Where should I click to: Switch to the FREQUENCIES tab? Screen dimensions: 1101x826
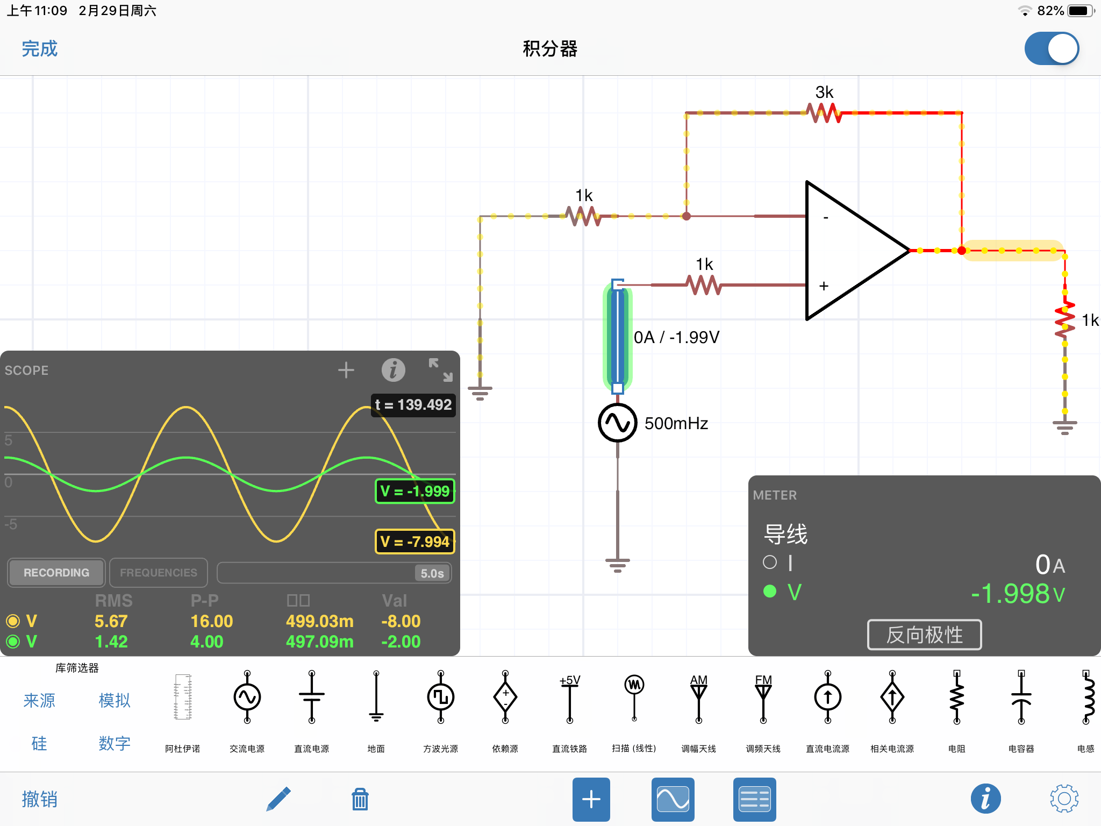tap(159, 573)
